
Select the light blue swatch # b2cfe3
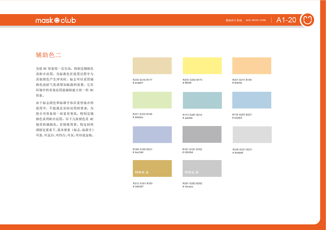click(252, 100)
